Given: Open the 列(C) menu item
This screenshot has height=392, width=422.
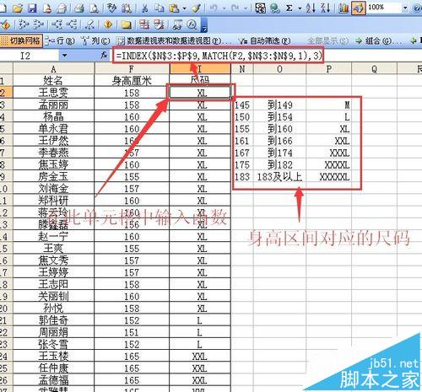Looking at the screenshot, I should (x=95, y=41).
